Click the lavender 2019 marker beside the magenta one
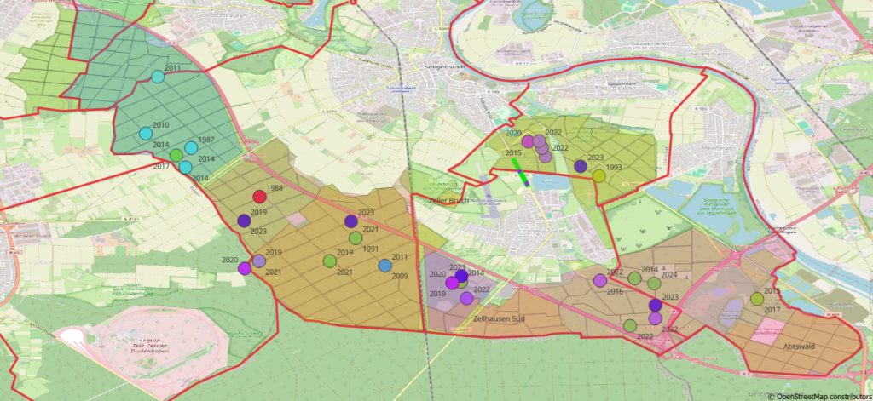 [x=258, y=261]
